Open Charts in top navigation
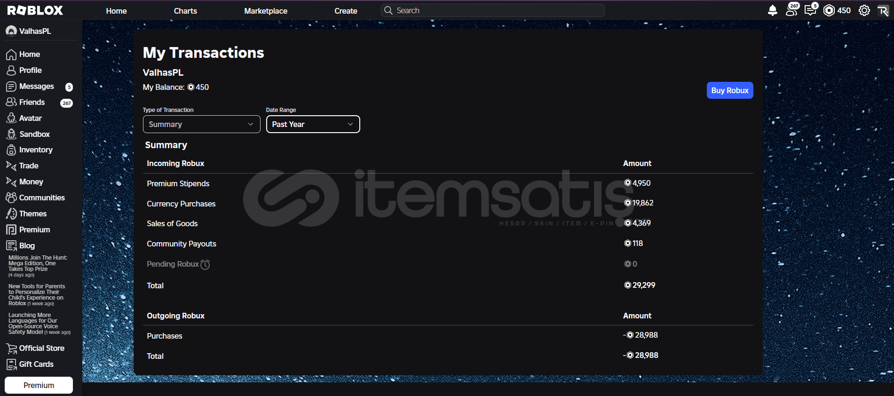 pos(185,11)
